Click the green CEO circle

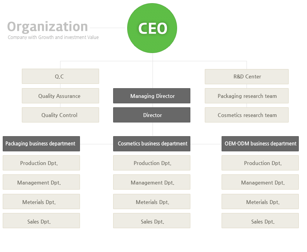[152, 28]
